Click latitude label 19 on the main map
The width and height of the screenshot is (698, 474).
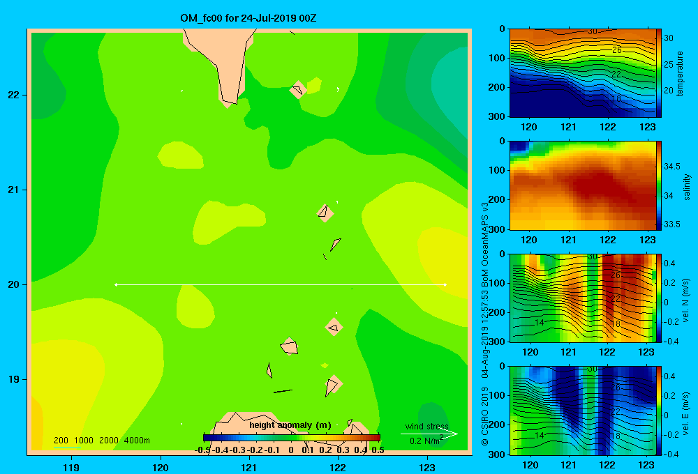(13, 379)
